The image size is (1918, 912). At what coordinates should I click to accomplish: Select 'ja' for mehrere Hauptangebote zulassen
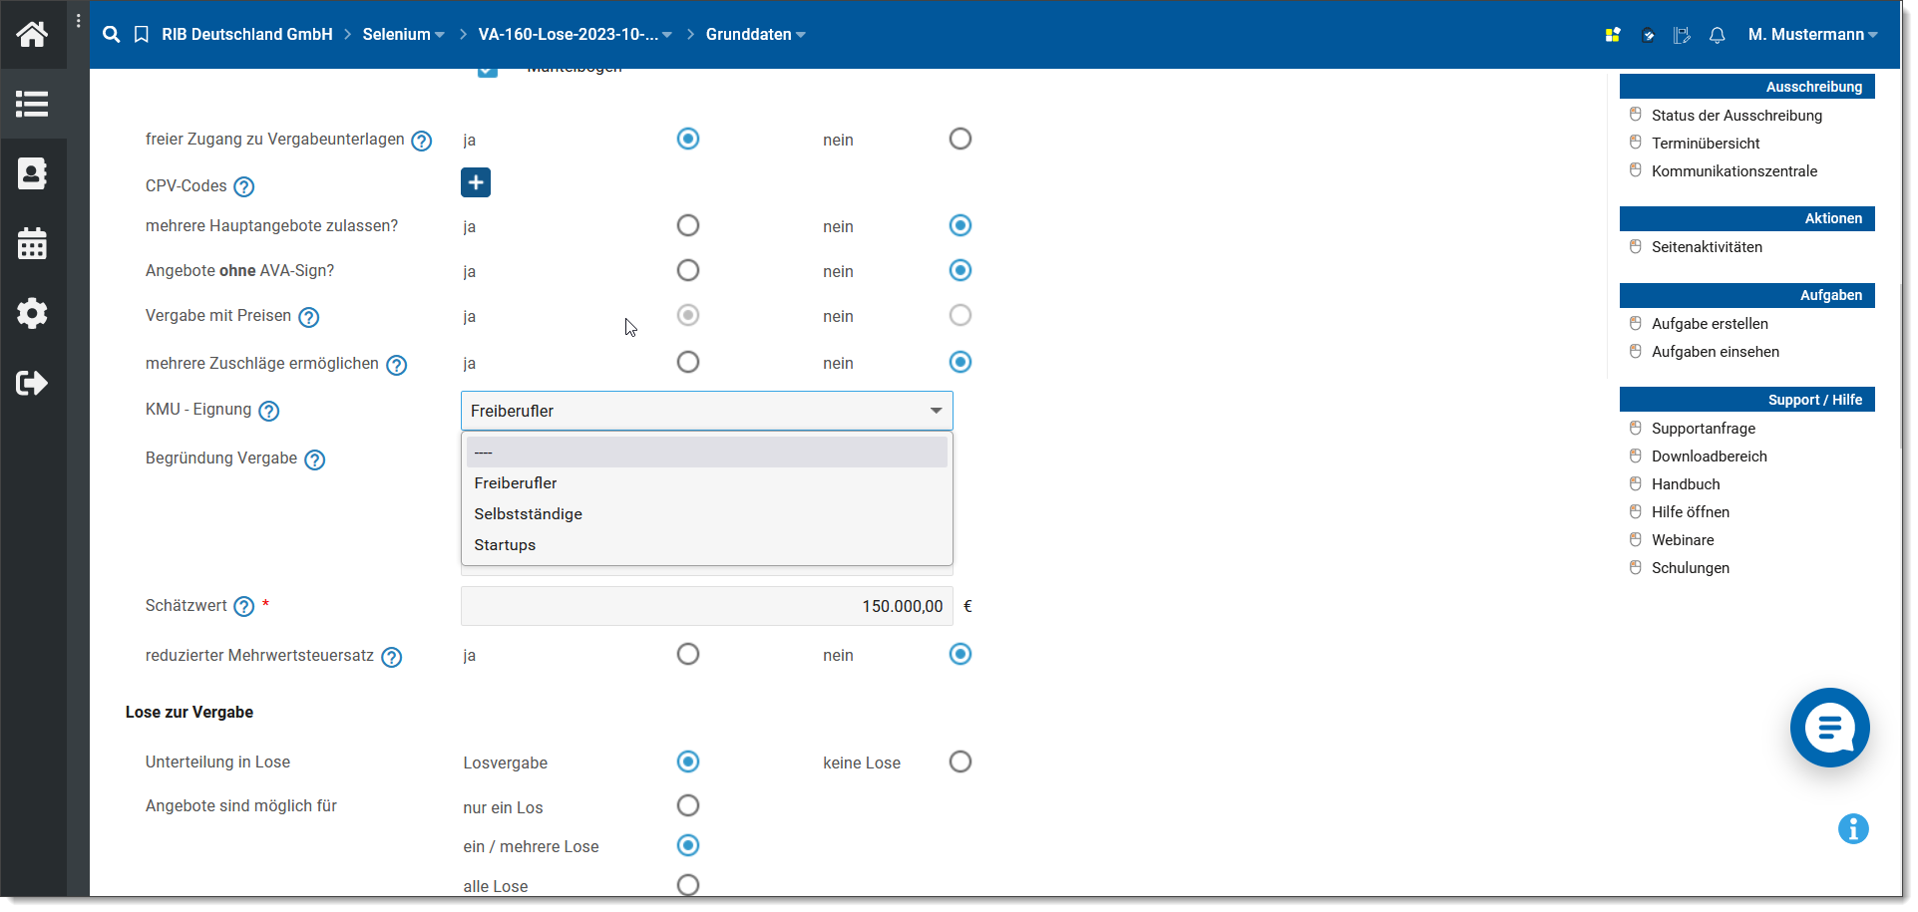click(687, 225)
